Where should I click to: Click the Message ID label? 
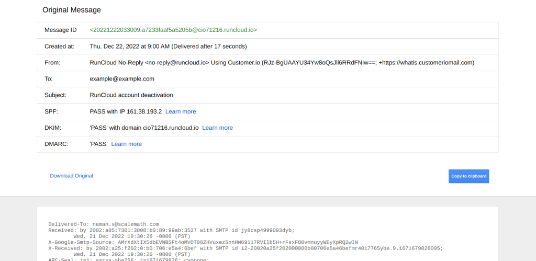[x=61, y=30]
